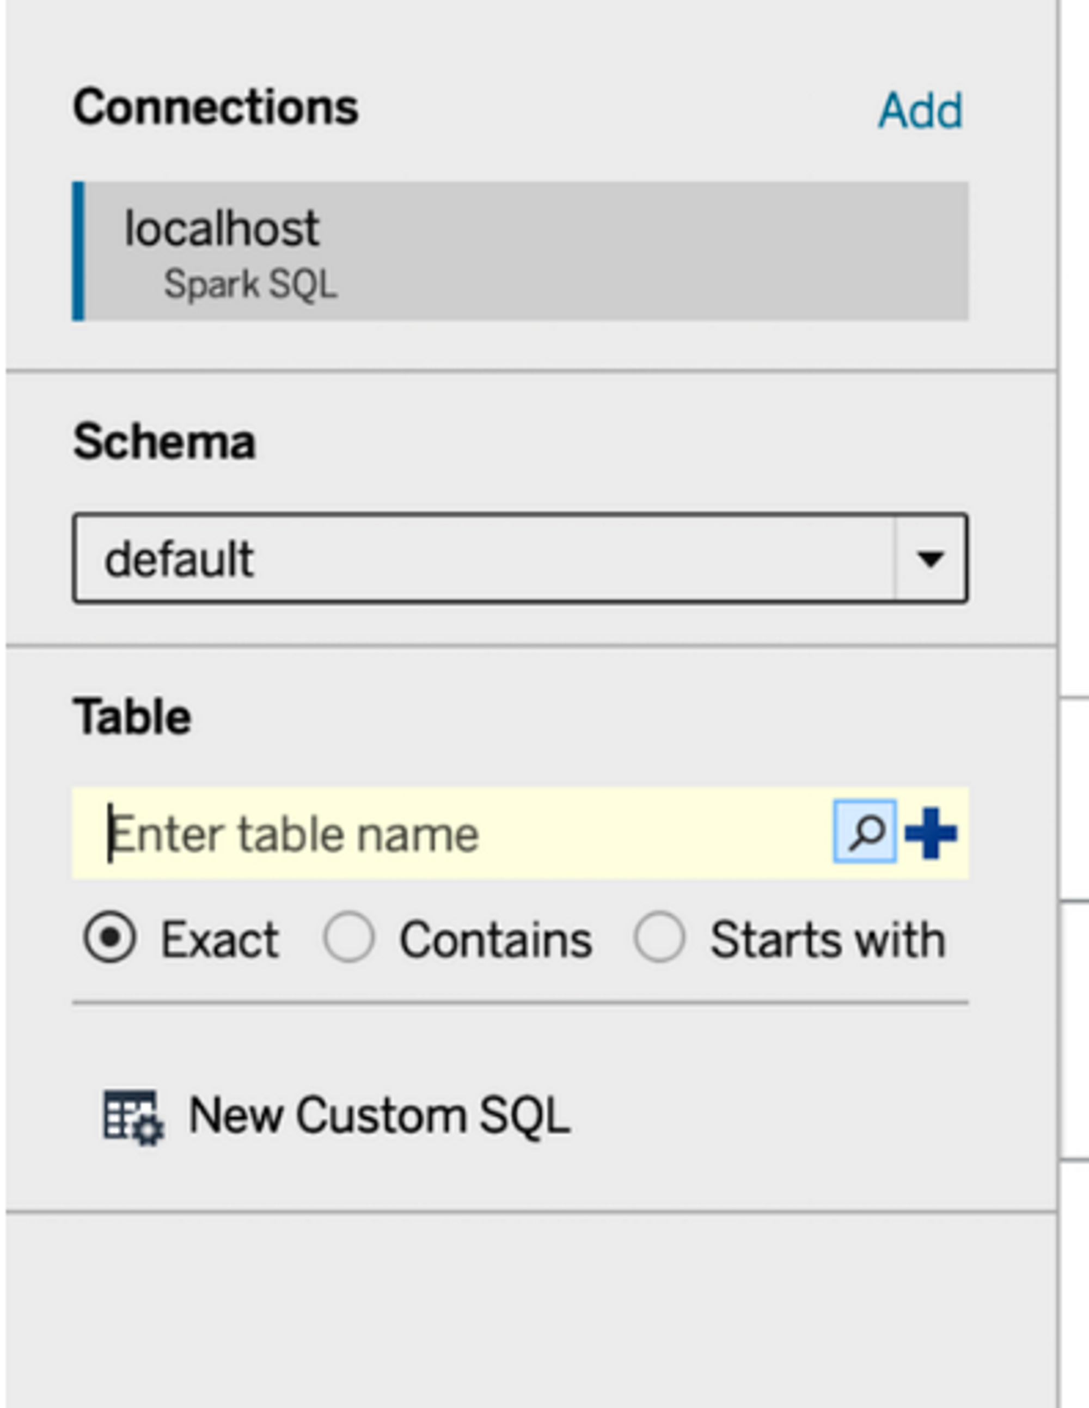Select the Starts with radio button
Image resolution: width=1089 pixels, height=1408 pixels.
[658, 938]
